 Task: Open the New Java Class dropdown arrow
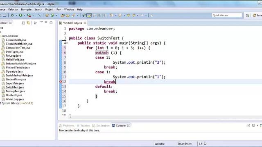(56, 16)
